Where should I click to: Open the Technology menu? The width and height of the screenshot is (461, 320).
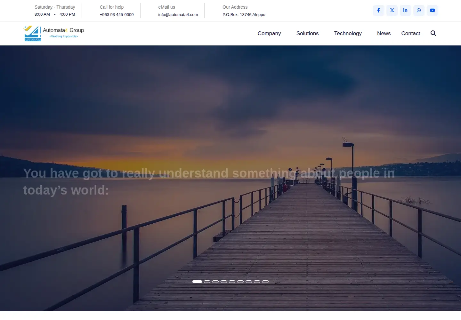click(x=348, y=33)
